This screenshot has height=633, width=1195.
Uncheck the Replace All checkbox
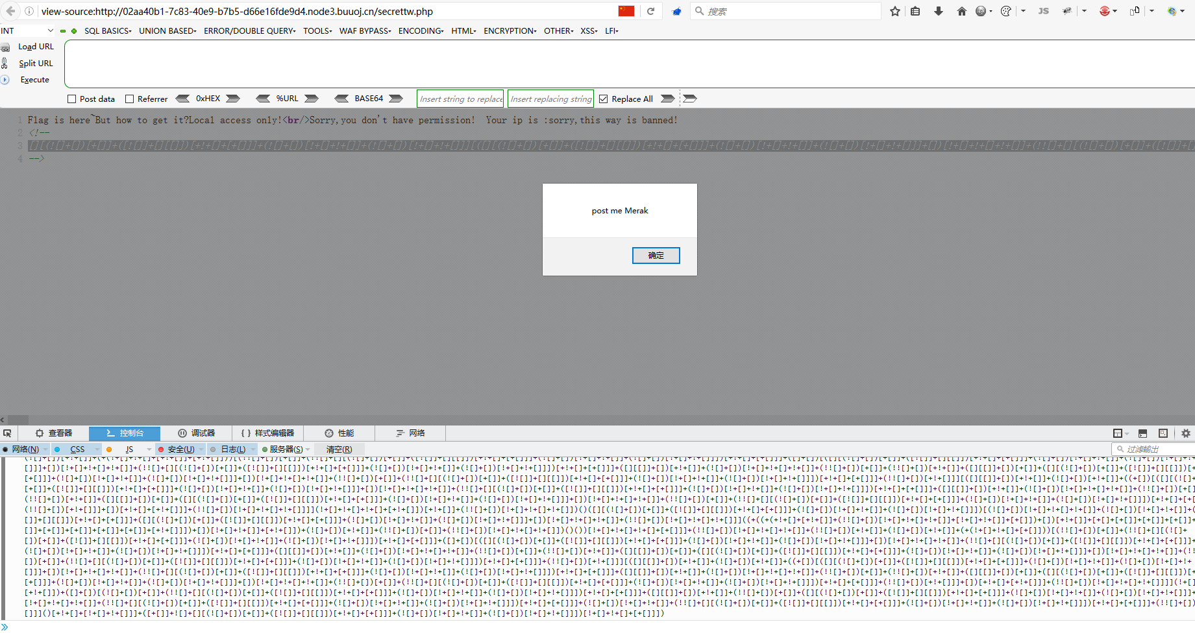604,99
